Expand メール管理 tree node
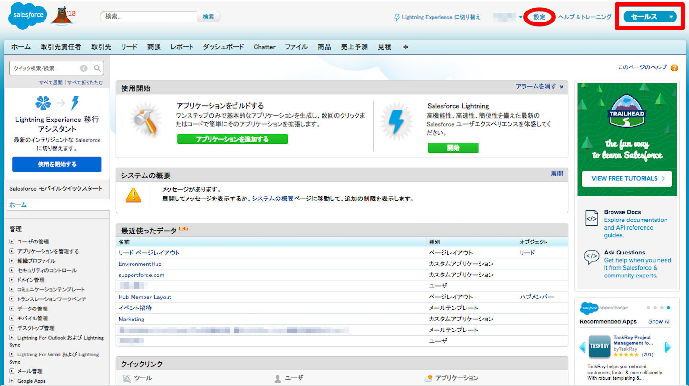Image resolution: width=689 pixels, height=386 pixels. pos(12,371)
